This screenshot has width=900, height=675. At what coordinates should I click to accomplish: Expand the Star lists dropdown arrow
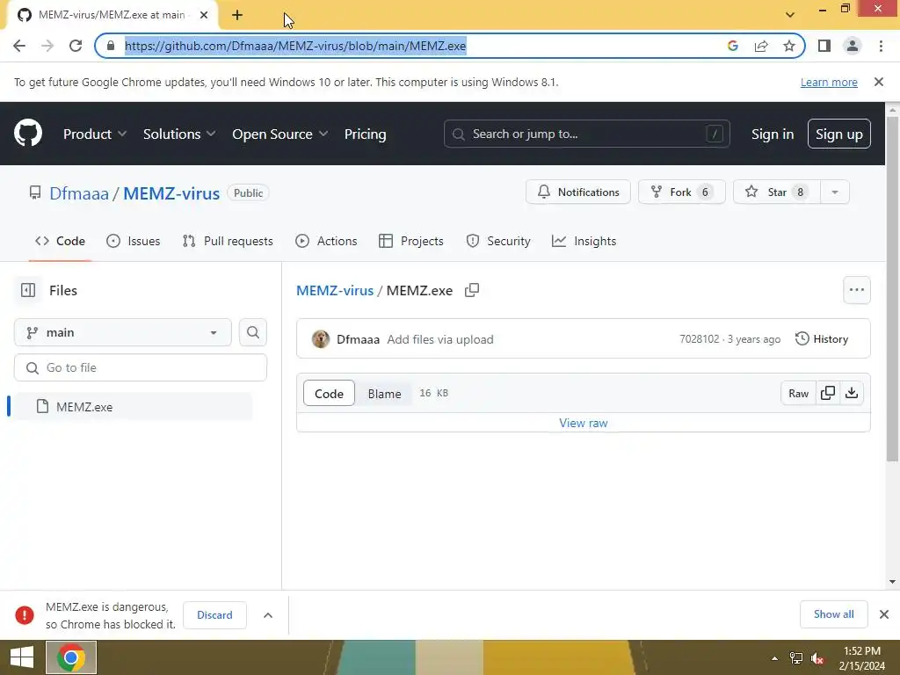click(835, 192)
